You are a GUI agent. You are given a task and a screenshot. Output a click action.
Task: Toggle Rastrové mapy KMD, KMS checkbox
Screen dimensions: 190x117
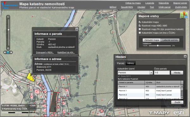tap(140, 26)
